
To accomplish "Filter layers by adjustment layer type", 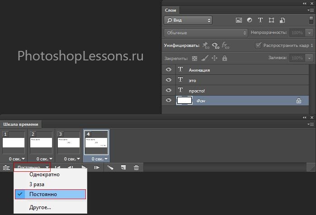I will (250, 20).
